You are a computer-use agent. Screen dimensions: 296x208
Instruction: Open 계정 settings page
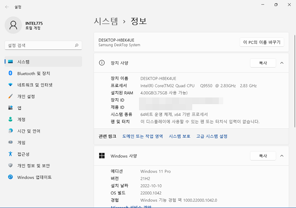pyautogui.click(x=43, y=119)
